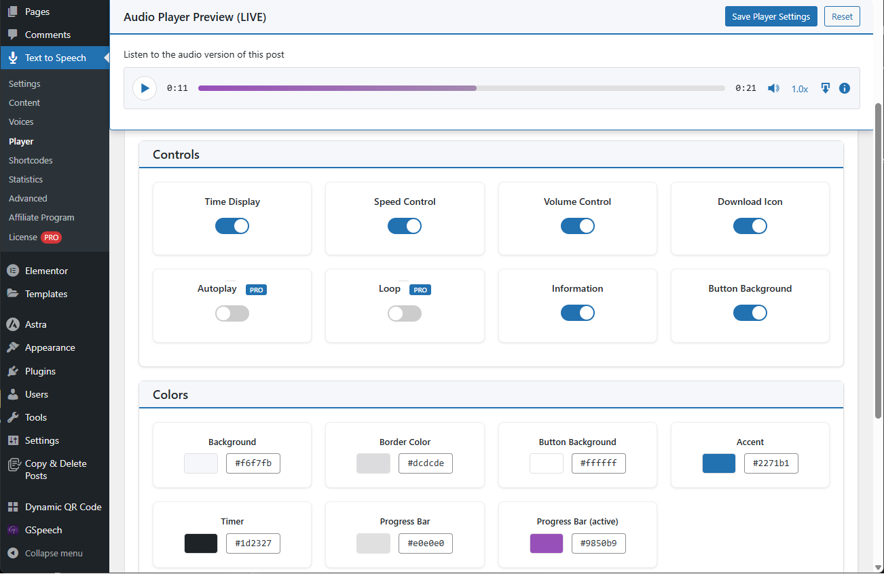Image resolution: width=884 pixels, height=574 pixels.
Task: Click the #f6f7fb Background hex field
Action: 253,463
